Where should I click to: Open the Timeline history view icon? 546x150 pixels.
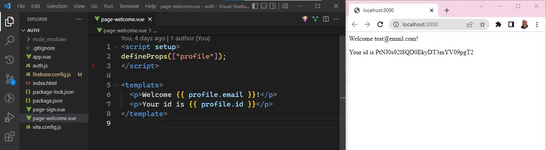point(10,60)
